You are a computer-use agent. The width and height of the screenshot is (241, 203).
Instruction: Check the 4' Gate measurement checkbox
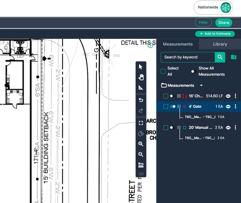(165, 106)
